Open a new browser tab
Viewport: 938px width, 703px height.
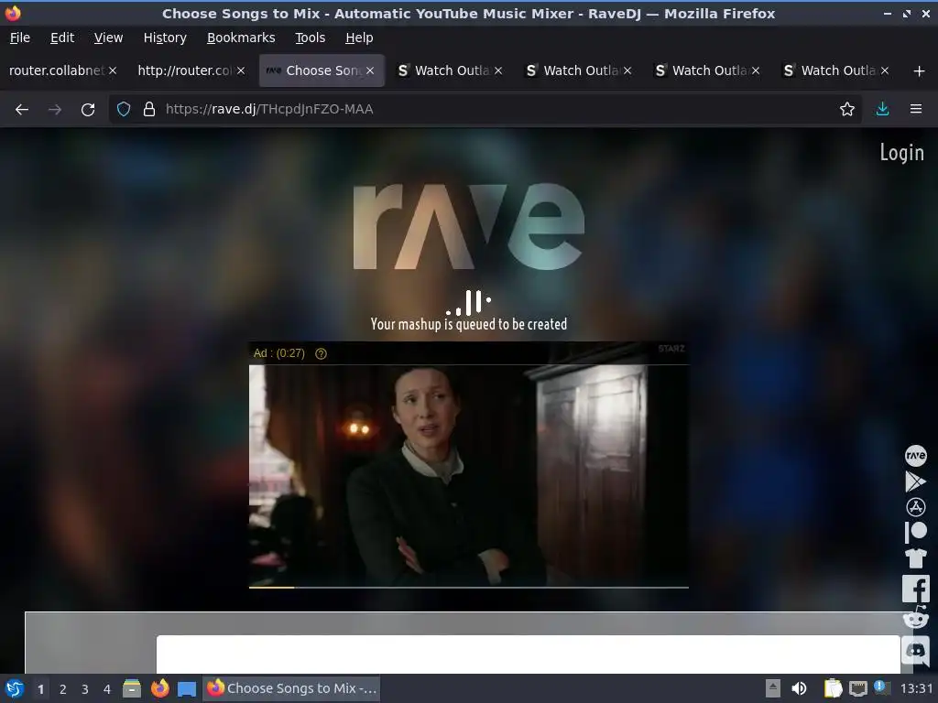click(919, 71)
